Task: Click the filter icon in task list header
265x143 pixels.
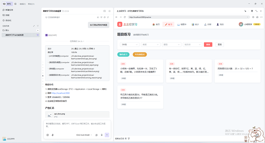Action: [38, 26]
